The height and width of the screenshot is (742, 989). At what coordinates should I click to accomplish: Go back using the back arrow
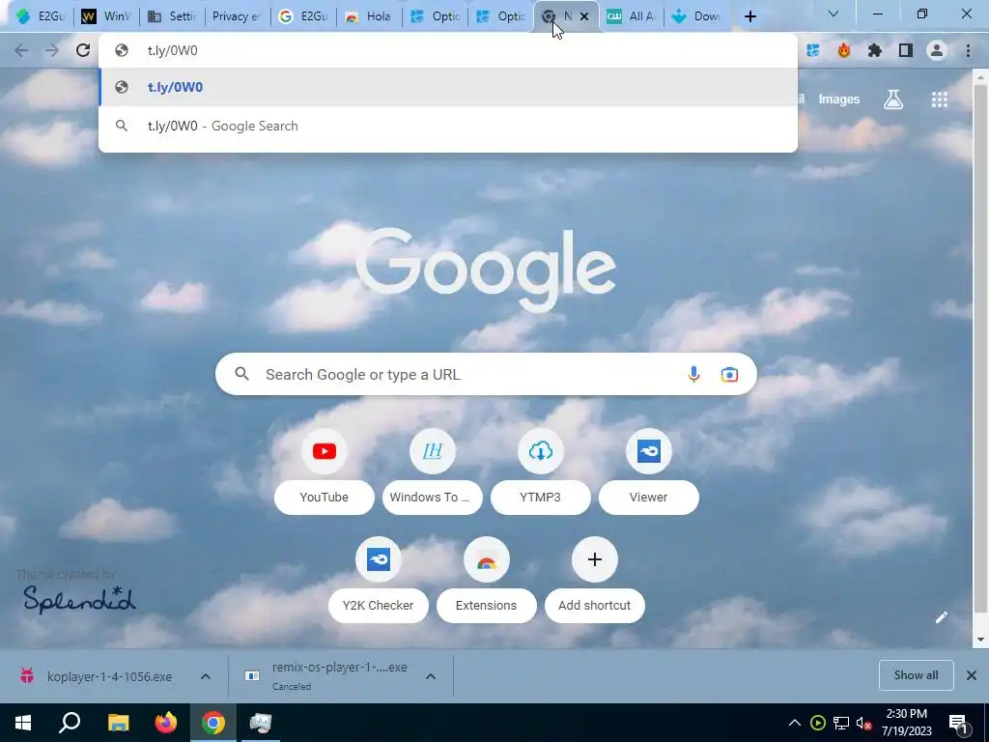21,50
